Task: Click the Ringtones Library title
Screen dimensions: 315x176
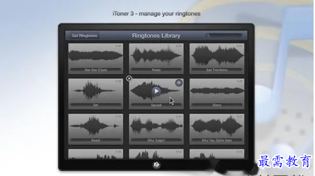Action: click(156, 35)
